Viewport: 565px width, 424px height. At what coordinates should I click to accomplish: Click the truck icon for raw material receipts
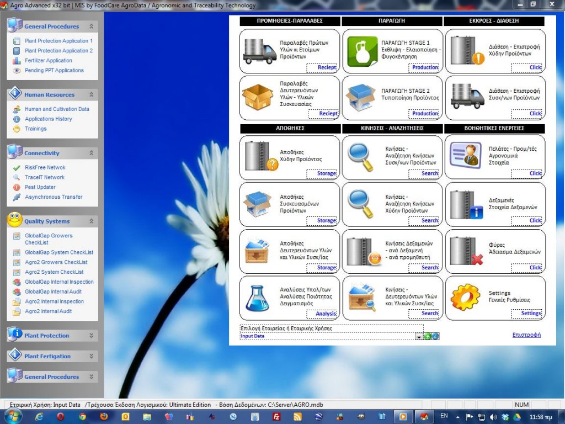pyautogui.click(x=259, y=51)
